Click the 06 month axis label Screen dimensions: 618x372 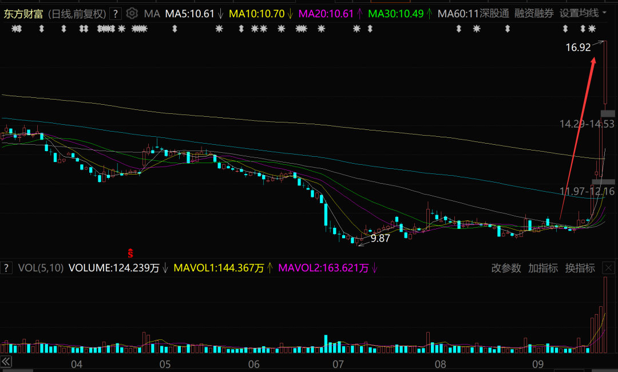point(254,364)
